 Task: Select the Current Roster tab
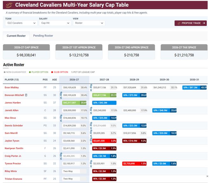[x=16, y=36]
